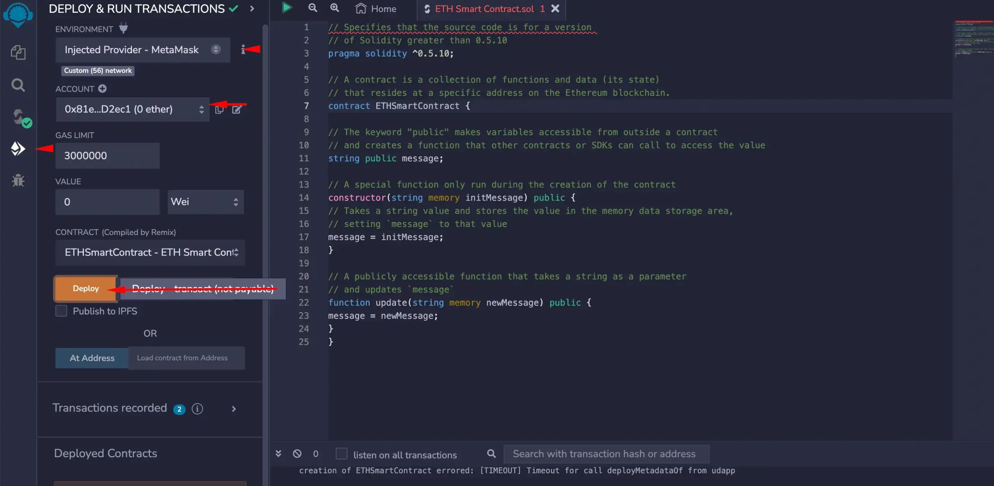This screenshot has width=994, height=486.
Task: Open the File Explorer sidebar icon
Action: [x=18, y=52]
